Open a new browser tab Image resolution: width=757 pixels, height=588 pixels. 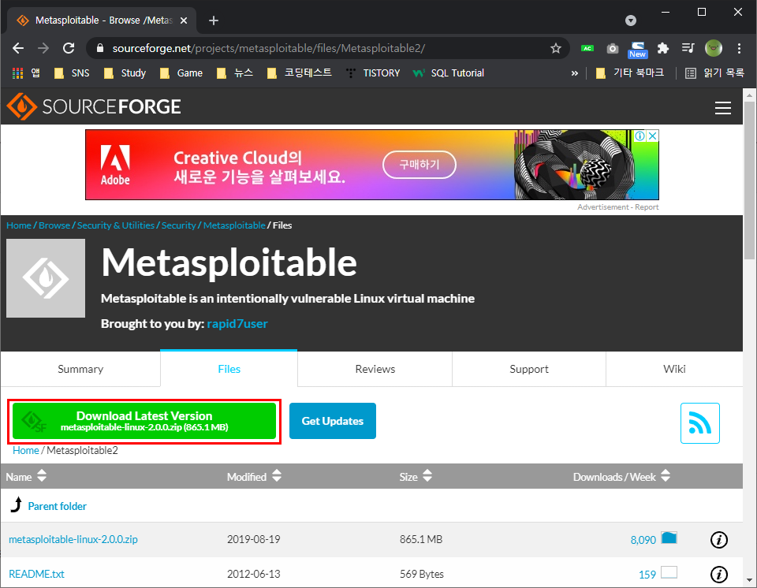pos(214,20)
